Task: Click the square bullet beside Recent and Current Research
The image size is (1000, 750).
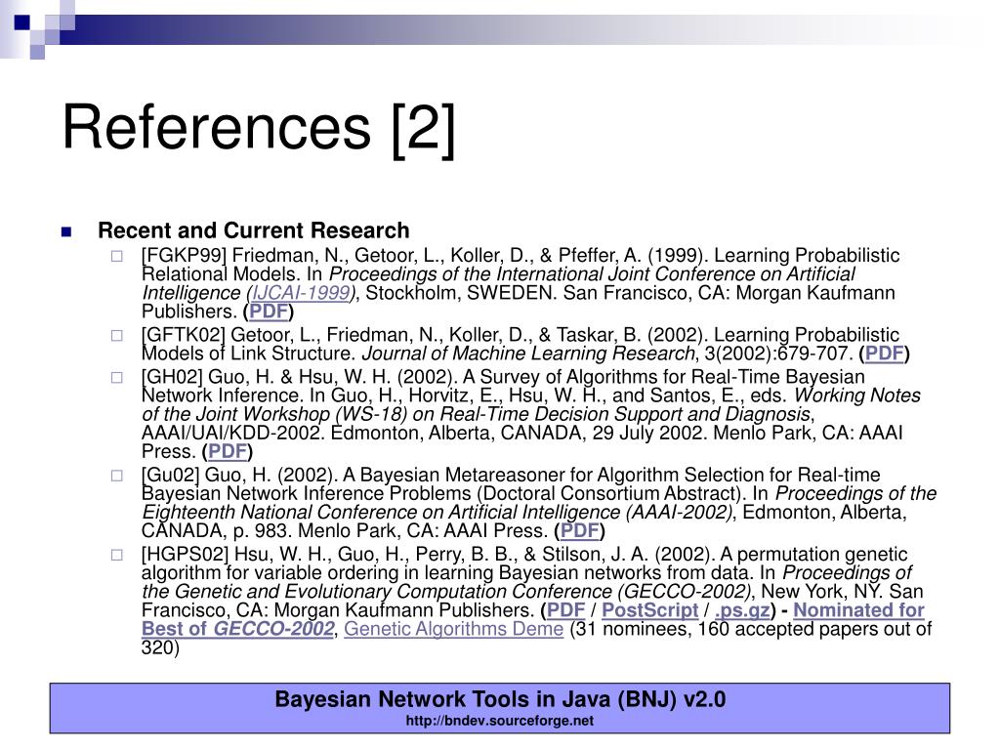Action: [66, 231]
